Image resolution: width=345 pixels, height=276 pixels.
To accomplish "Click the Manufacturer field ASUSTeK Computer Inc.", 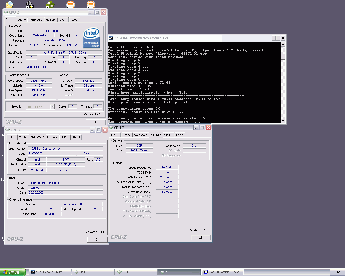I will tap(65, 149).
